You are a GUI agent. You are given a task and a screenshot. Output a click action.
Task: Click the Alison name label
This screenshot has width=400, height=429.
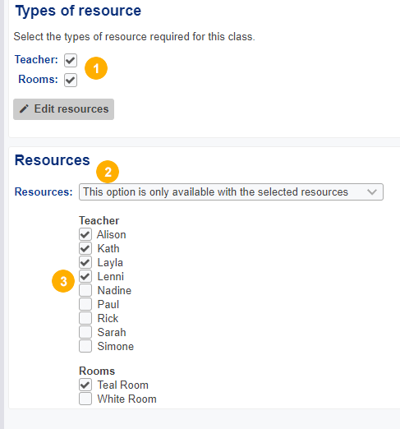click(x=112, y=234)
